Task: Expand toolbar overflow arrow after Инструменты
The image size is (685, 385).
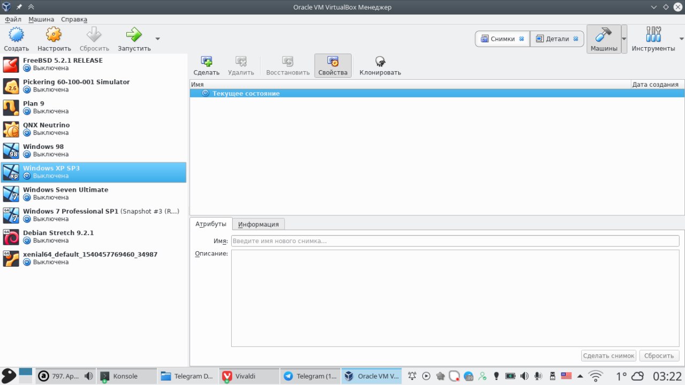Action: click(681, 39)
